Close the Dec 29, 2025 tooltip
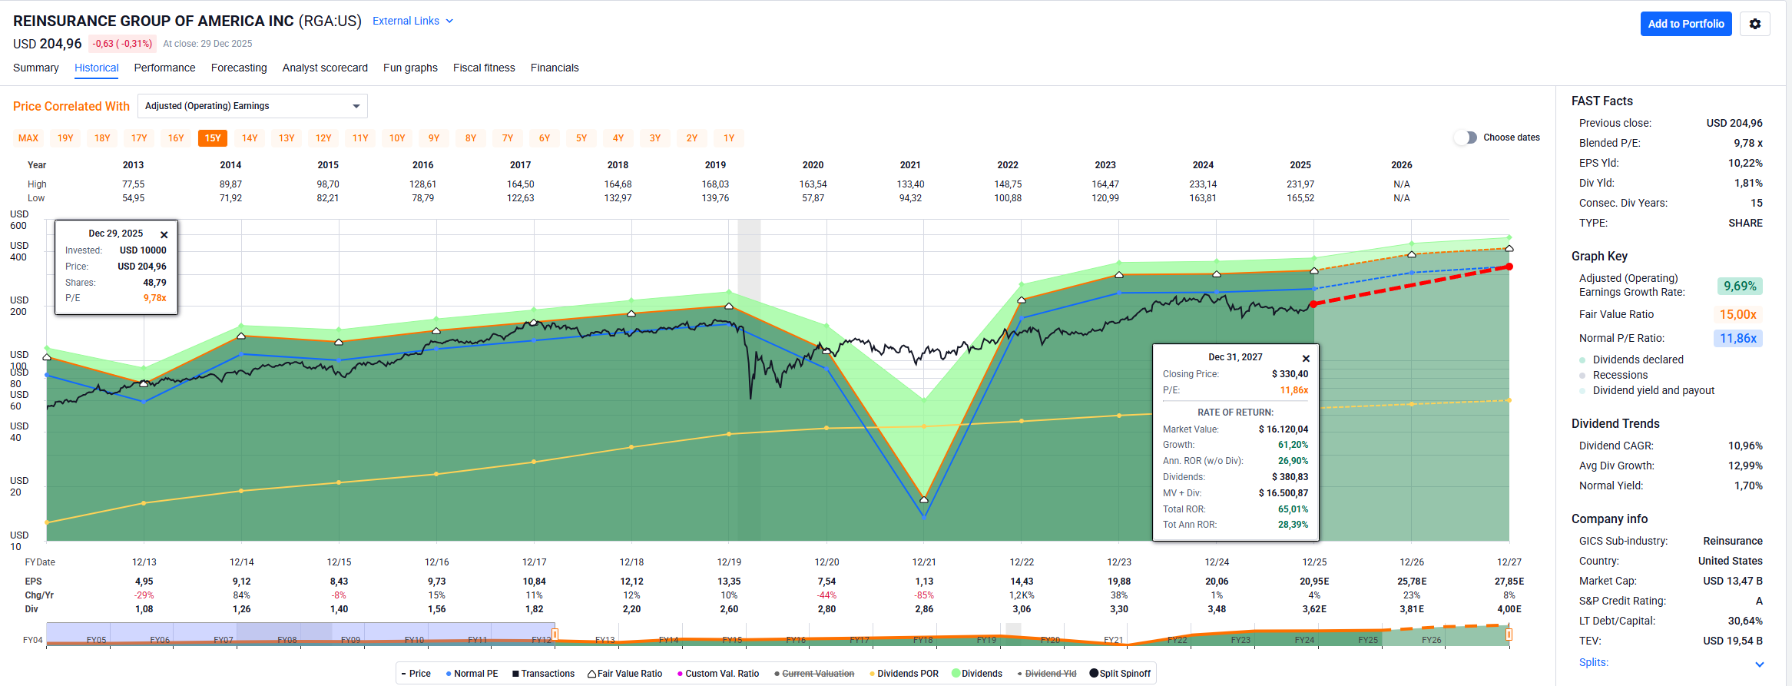1792x686 pixels. 164,235
